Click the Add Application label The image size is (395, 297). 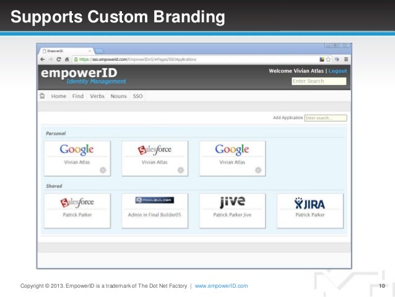pyautogui.click(x=288, y=118)
